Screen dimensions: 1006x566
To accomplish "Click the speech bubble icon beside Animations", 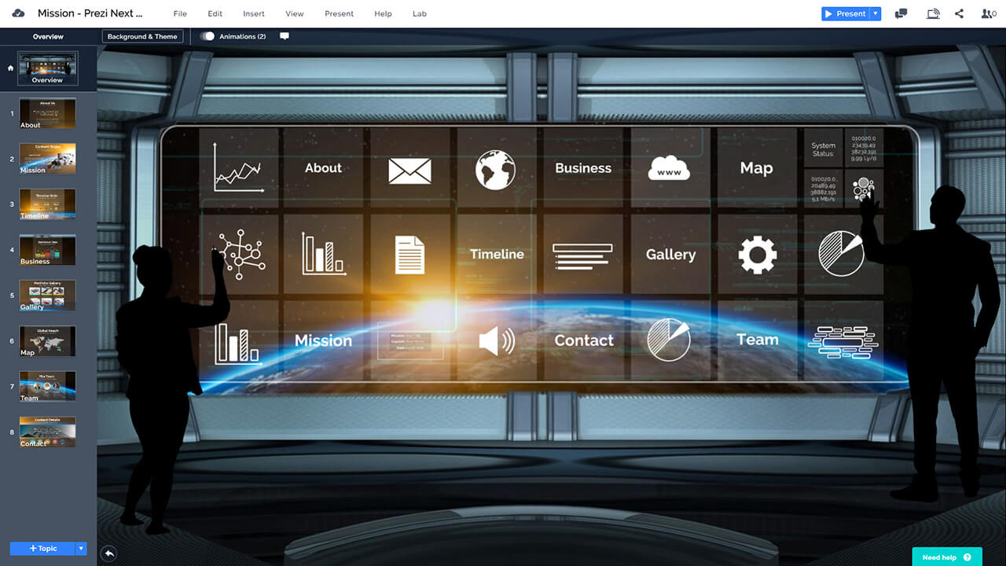I will [285, 36].
